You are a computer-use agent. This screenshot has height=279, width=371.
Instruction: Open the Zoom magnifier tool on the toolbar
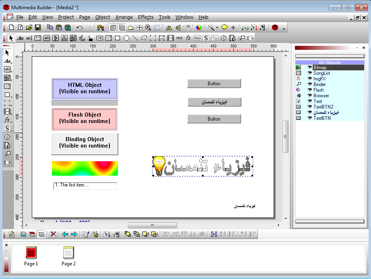pos(148,28)
